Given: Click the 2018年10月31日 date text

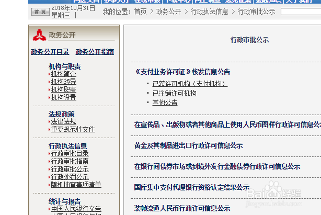Looking at the screenshot, I should coord(73,8).
